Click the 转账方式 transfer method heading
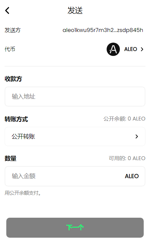This screenshot has height=245, width=151. click(x=16, y=119)
